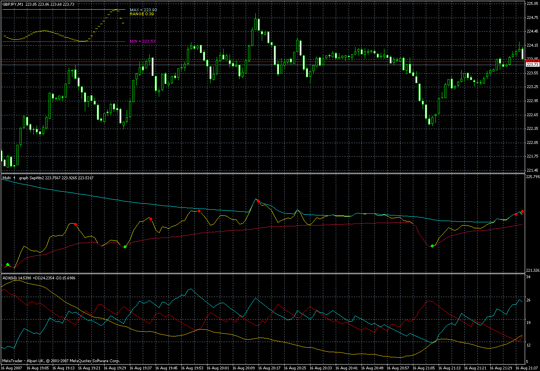
Task: Click the magenta MIN = 223.53 label
Action: [x=143, y=41]
